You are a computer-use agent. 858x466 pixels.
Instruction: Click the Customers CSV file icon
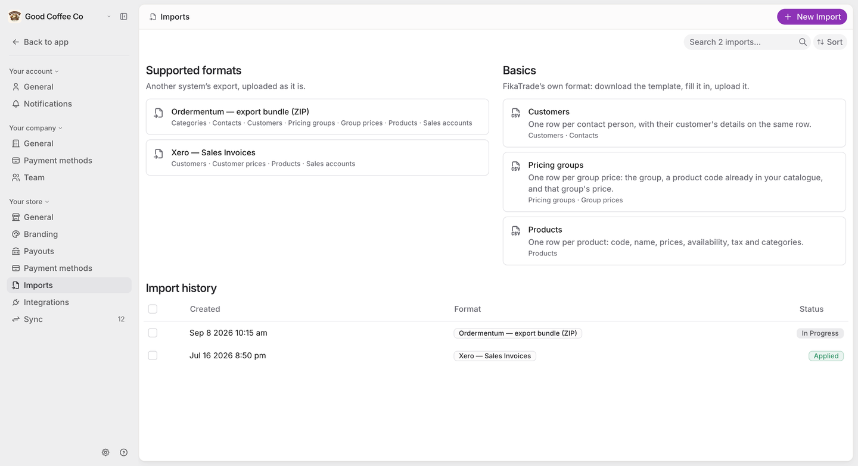[515, 112]
